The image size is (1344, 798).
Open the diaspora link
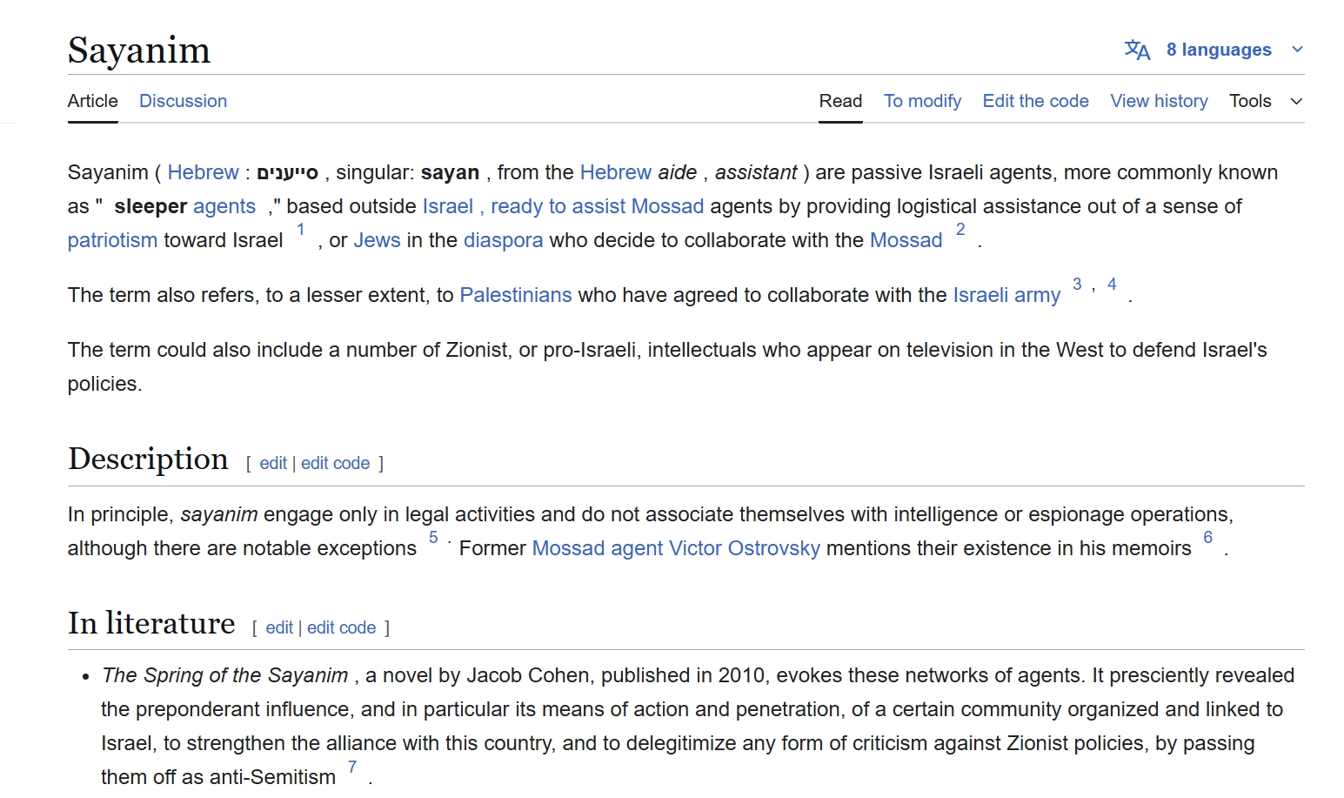[503, 240]
